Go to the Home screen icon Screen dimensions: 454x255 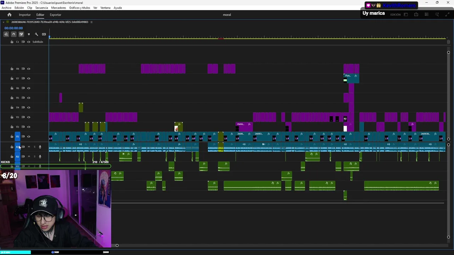10,15
